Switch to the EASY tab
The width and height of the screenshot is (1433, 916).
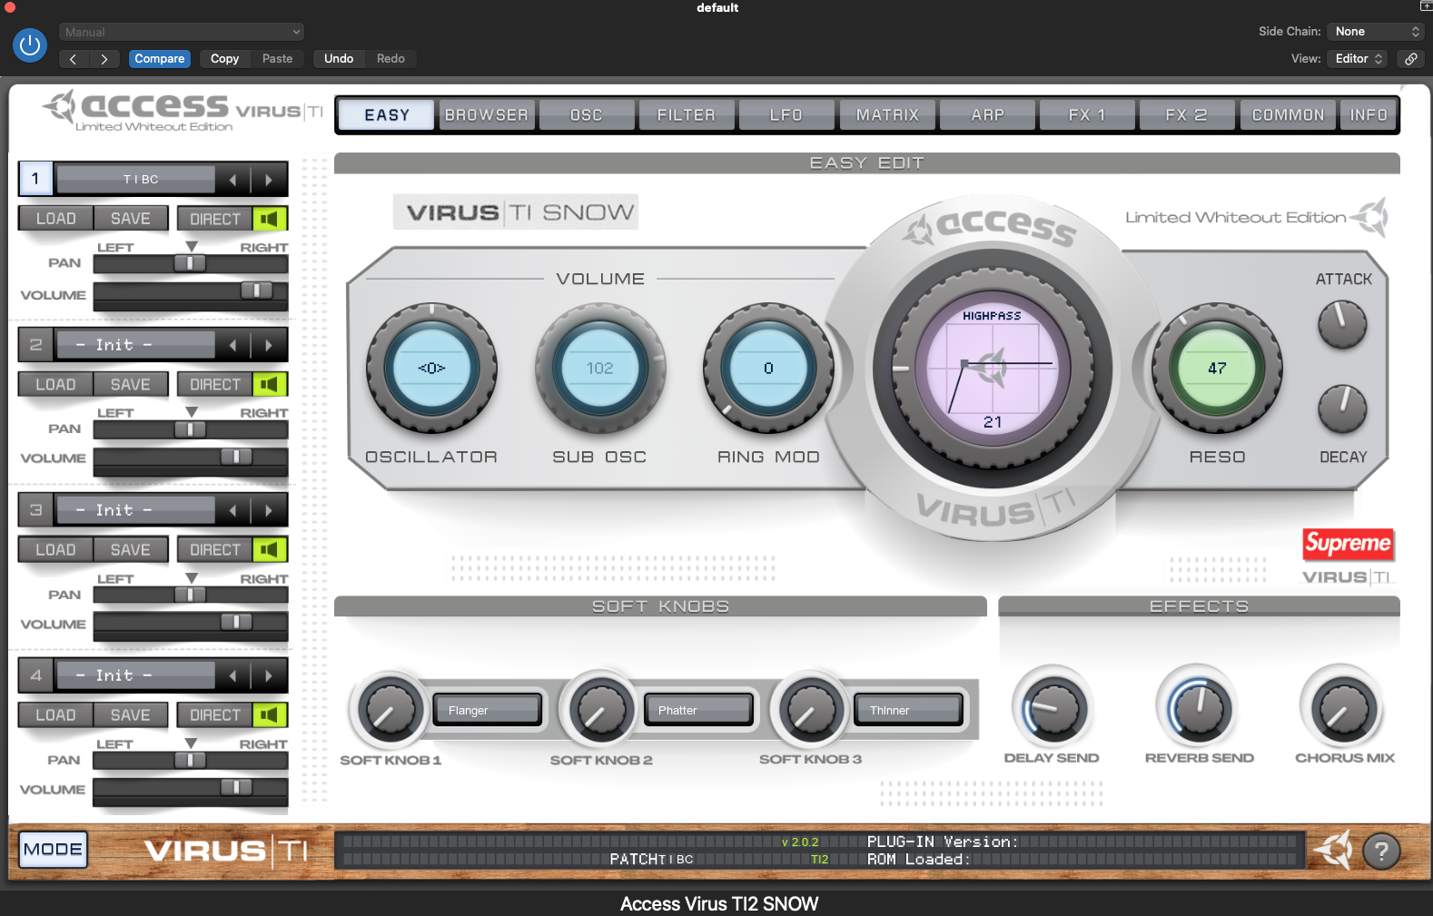387,115
